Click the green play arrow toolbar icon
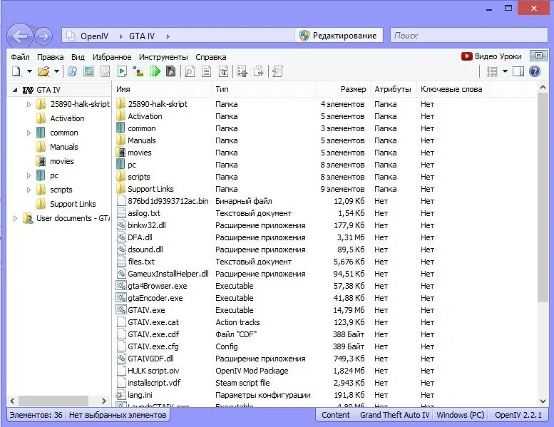 (x=155, y=72)
